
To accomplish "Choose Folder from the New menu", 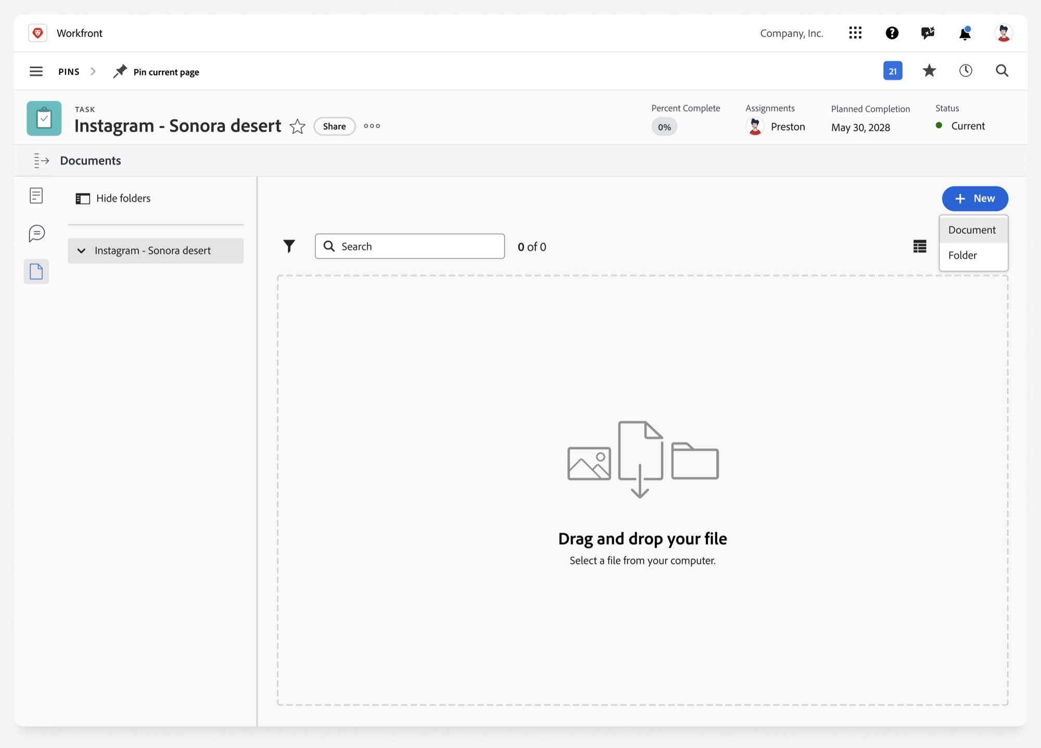I will (973, 255).
